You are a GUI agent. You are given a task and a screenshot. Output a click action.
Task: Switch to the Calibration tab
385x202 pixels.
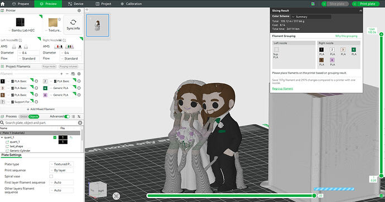point(131,4)
